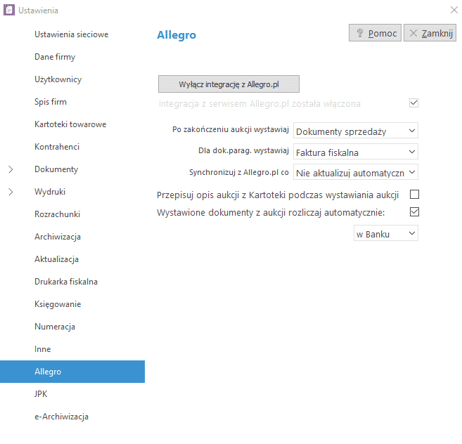Open Aktualizacja settings page
Viewport: 462px width, 444px height.
click(x=56, y=259)
